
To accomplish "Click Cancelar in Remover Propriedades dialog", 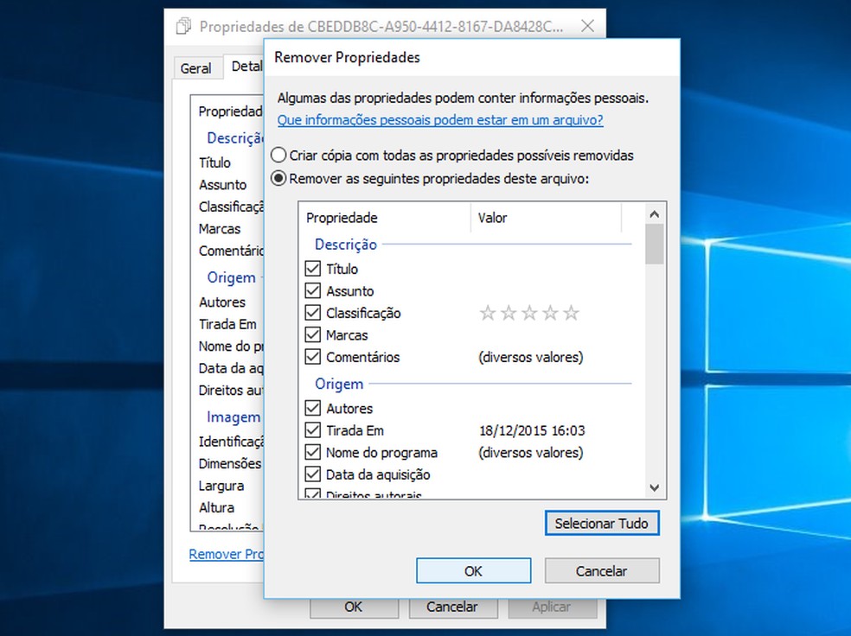I will [602, 571].
